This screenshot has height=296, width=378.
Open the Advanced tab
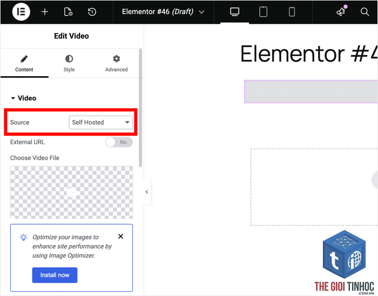pyautogui.click(x=116, y=63)
